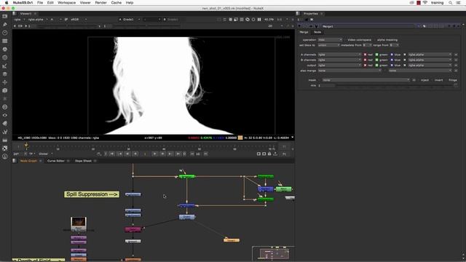Open the output rgba dropdown
Viewport: 466px width, 262px height.
[339, 65]
